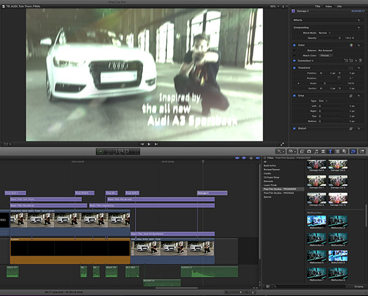Toggle the Transform checkbox
Viewport: 368px width, 296px height.
pyautogui.click(x=294, y=68)
